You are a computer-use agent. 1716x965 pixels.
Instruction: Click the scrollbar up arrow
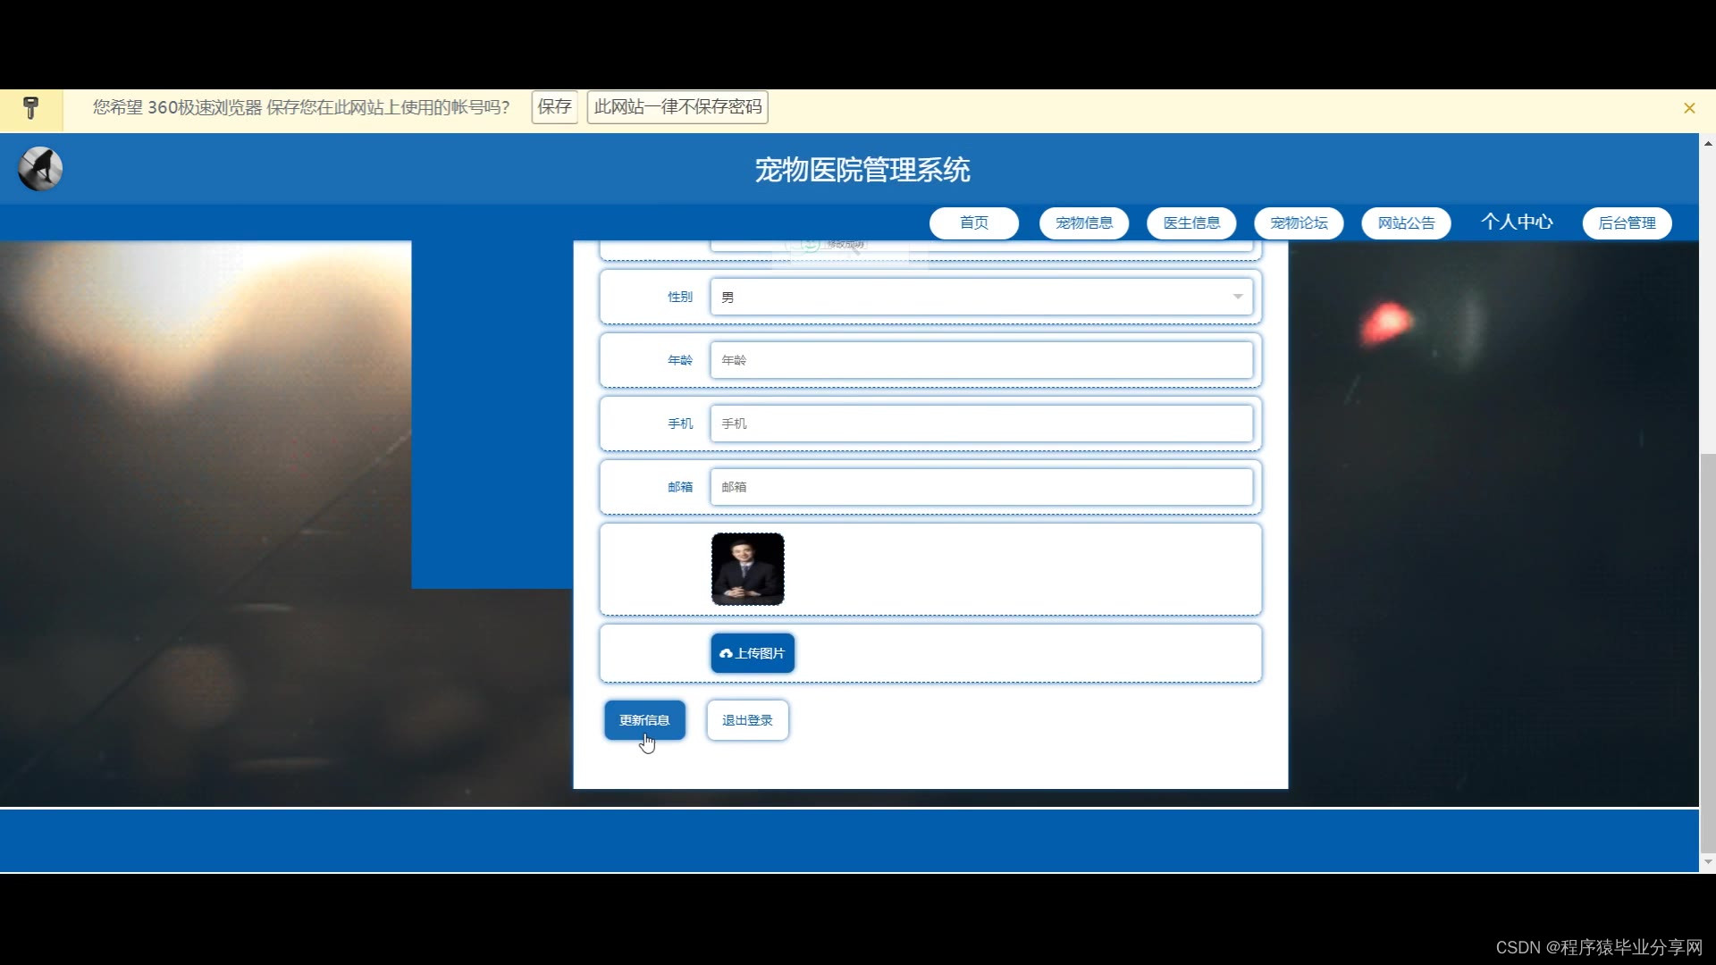(x=1708, y=143)
